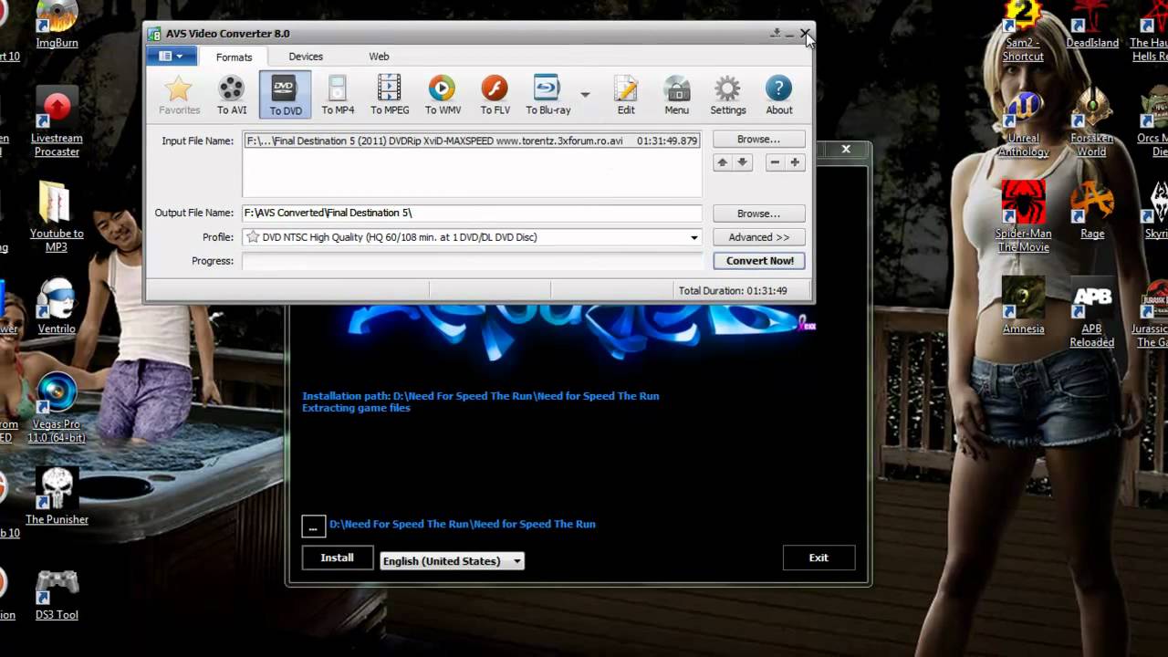
Task: Close the game installer window
Action: (x=846, y=149)
